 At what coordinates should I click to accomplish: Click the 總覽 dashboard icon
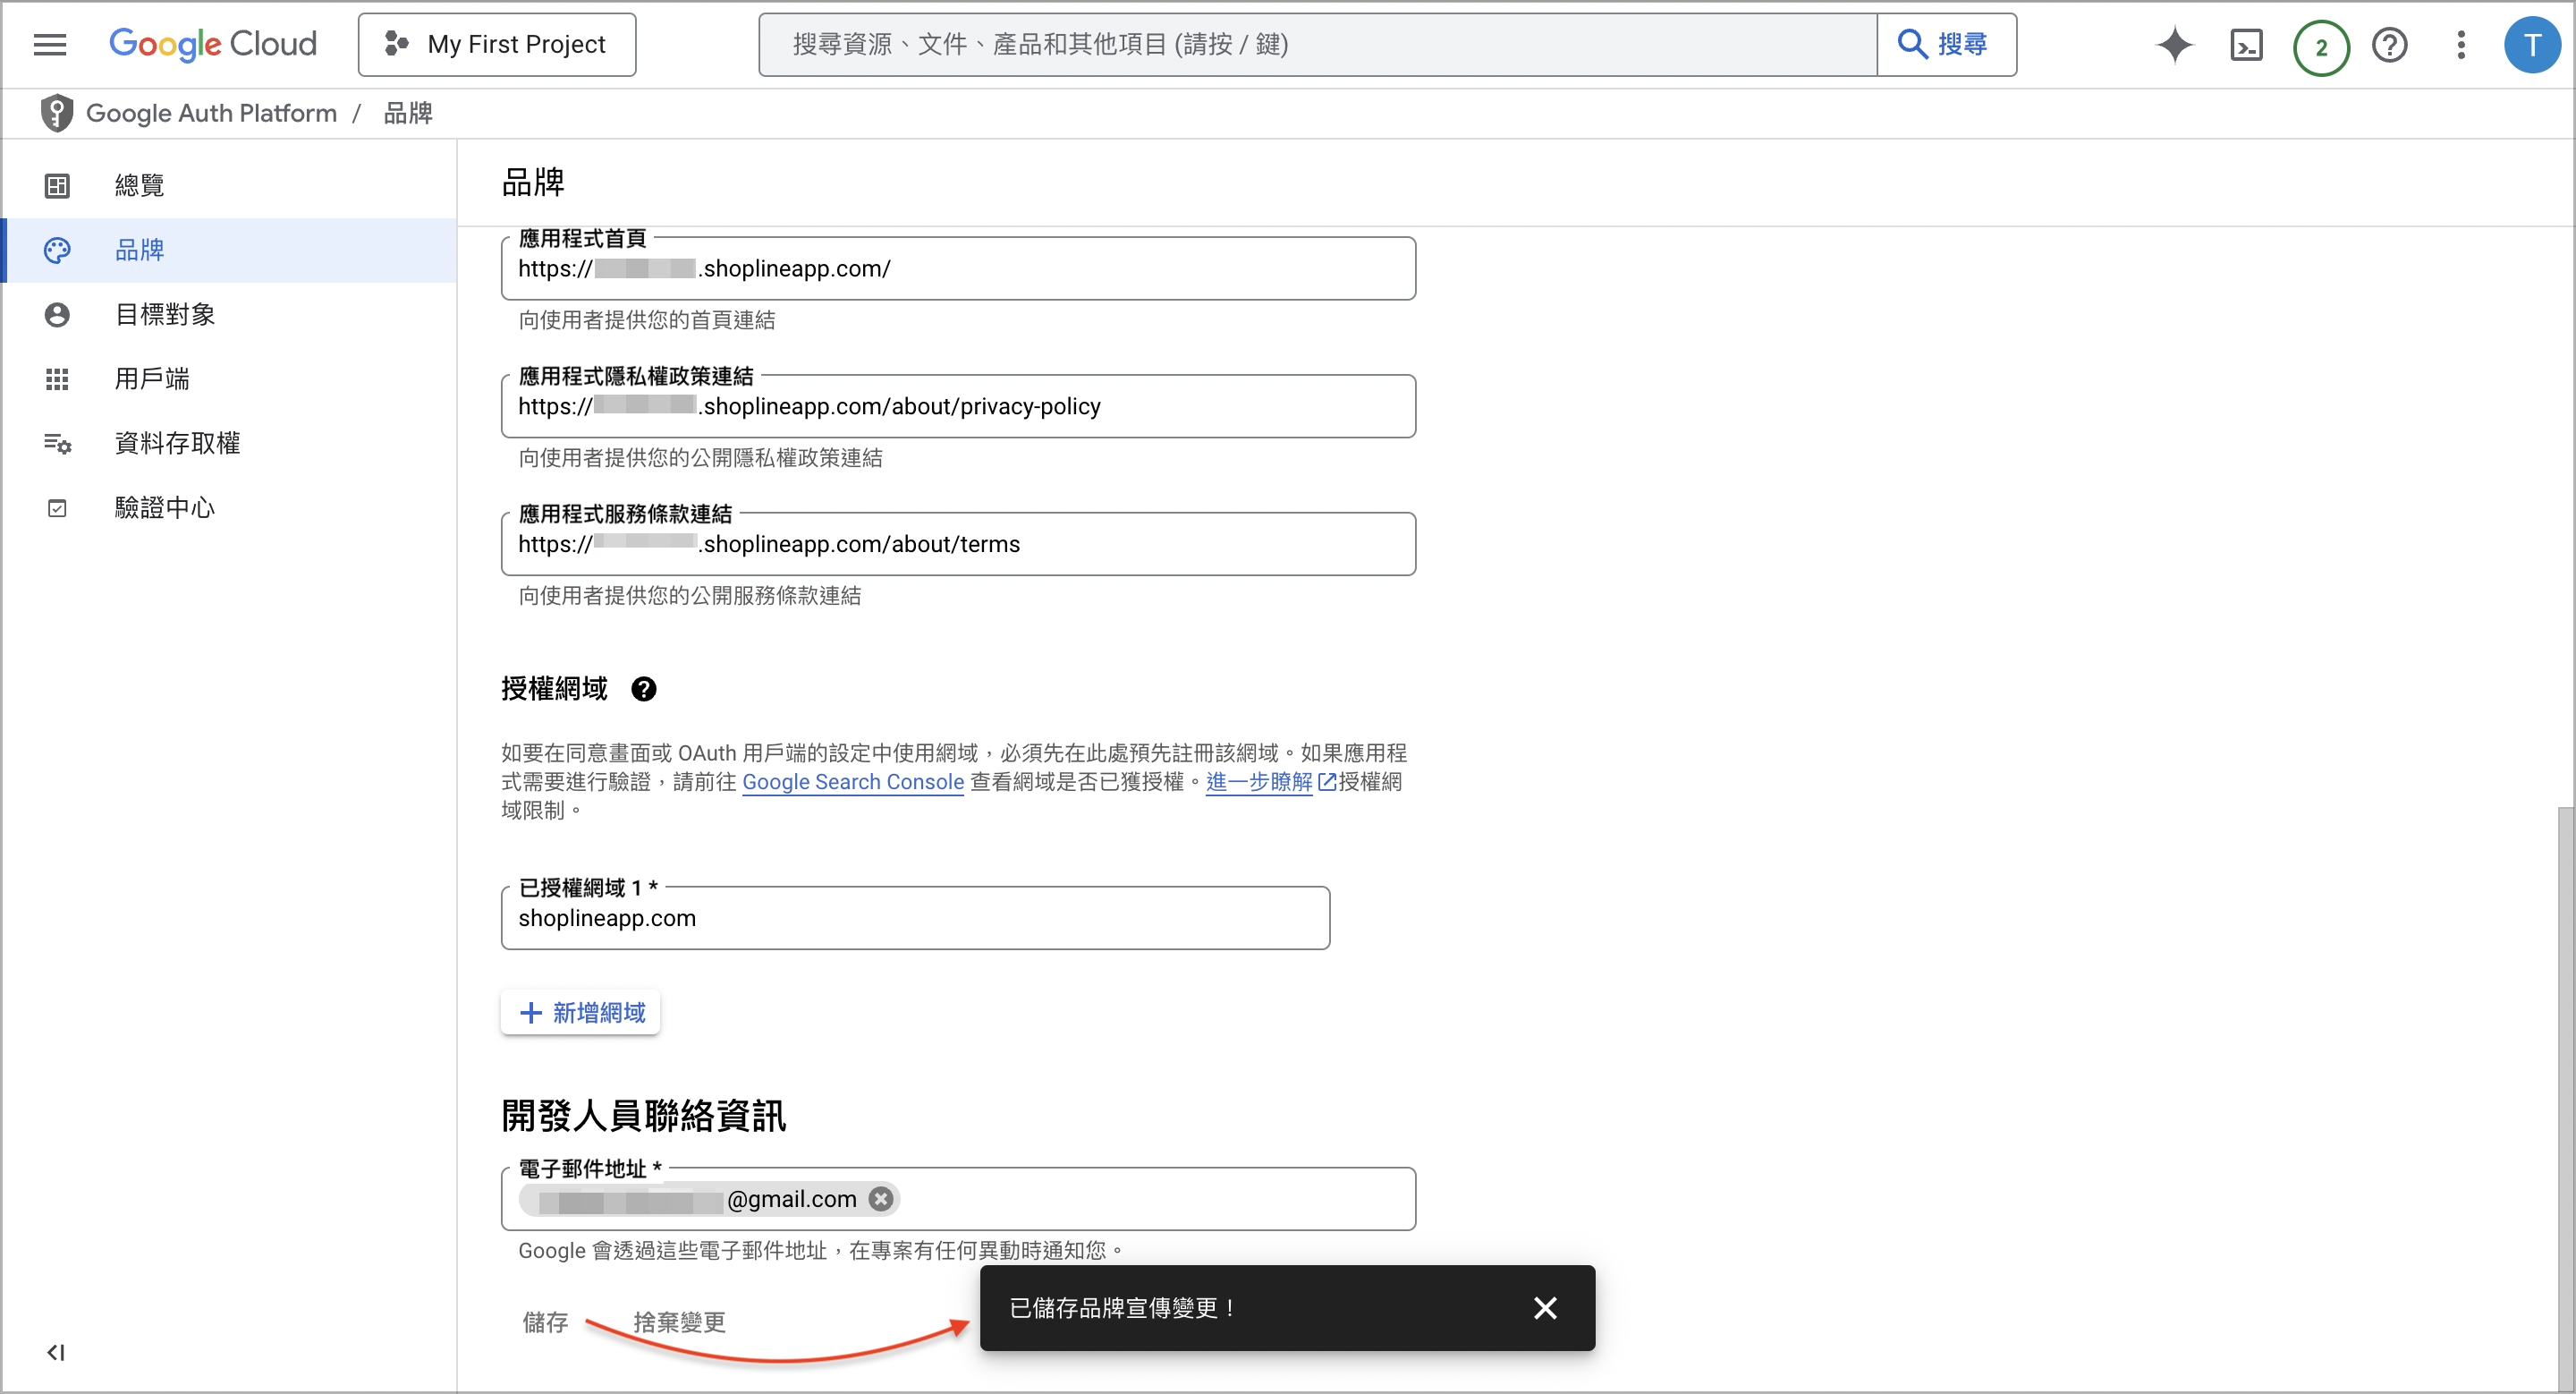coord(57,185)
